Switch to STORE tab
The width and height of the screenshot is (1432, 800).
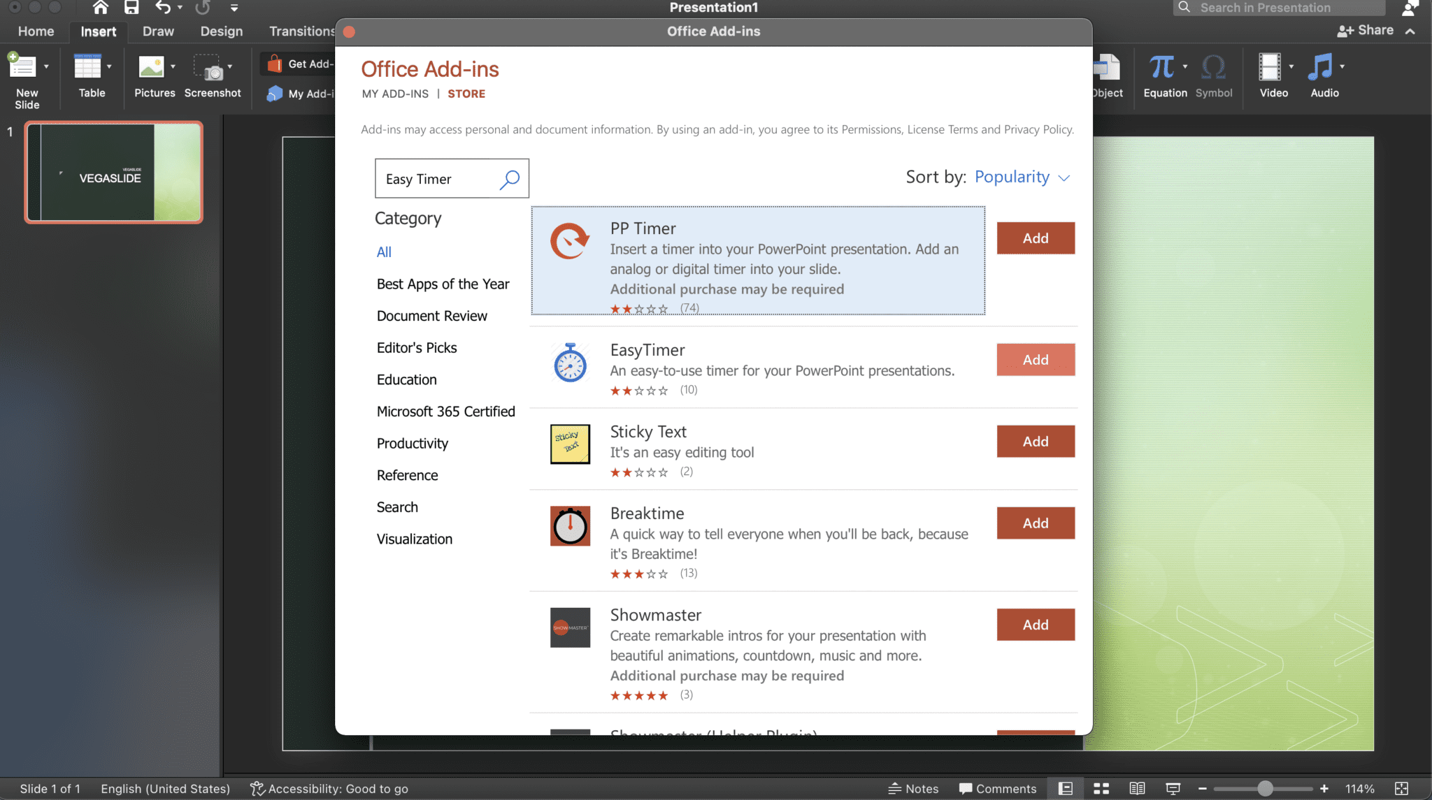coord(467,94)
